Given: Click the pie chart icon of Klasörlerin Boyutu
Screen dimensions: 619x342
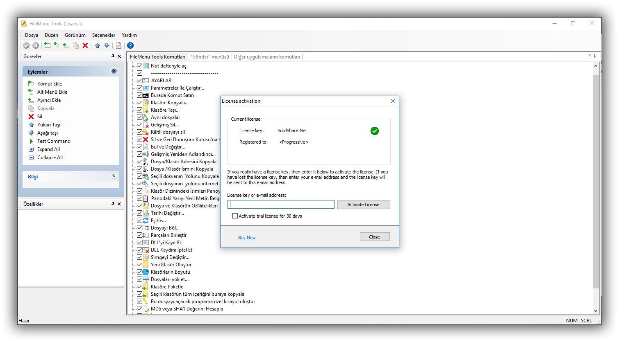Looking at the screenshot, I should tap(146, 272).
